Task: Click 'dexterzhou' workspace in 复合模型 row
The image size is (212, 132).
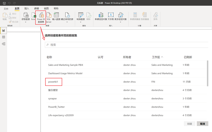Action: (x=157, y=90)
